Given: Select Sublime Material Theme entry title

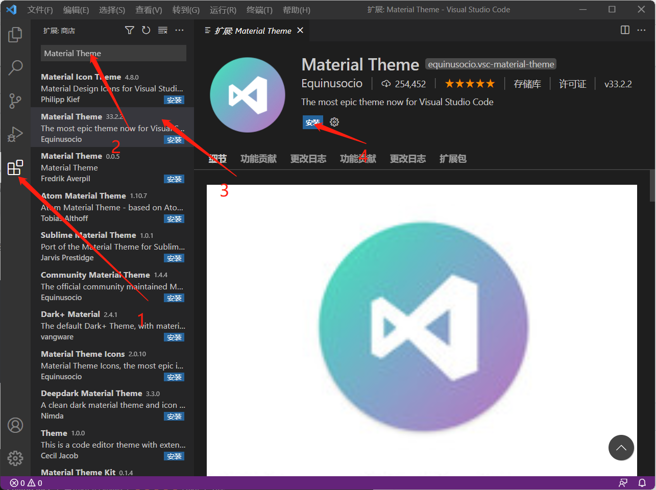Looking at the screenshot, I should pyautogui.click(x=88, y=235).
